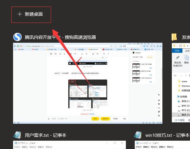Click the yellow publish button in browser page
The height and width of the screenshot is (149, 190).
coord(95,119)
